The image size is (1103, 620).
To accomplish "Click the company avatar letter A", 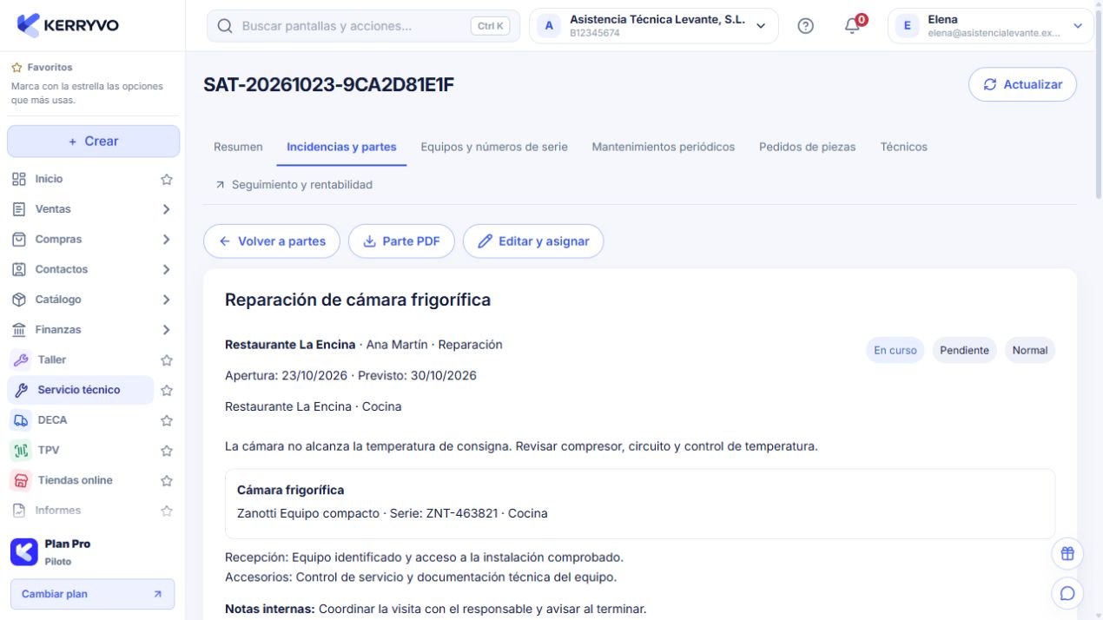I will 549,26.
